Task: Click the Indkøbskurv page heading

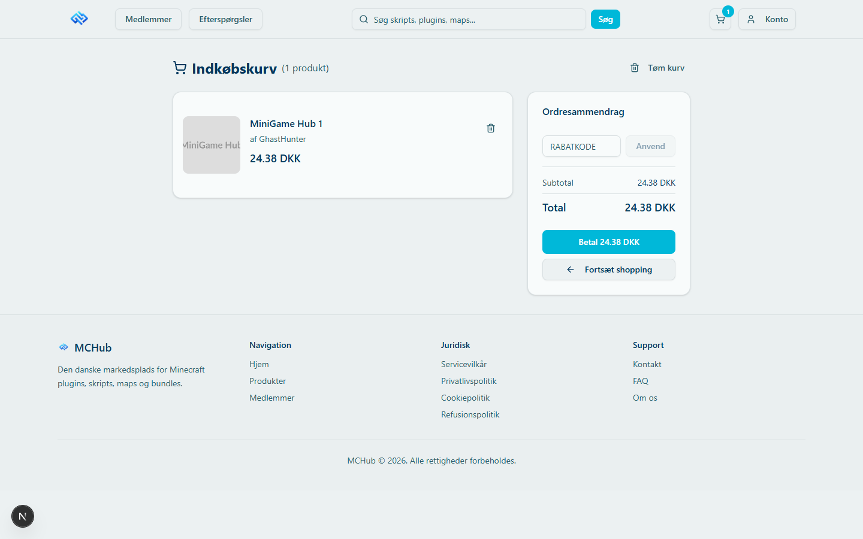Action: [234, 68]
